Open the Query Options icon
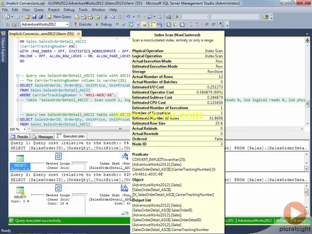The height and width of the screenshot is (234, 312). click(x=138, y=24)
